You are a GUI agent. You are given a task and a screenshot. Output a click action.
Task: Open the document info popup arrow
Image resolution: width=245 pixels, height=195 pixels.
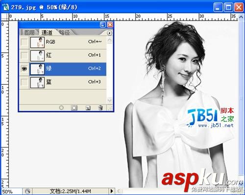tap(112, 191)
